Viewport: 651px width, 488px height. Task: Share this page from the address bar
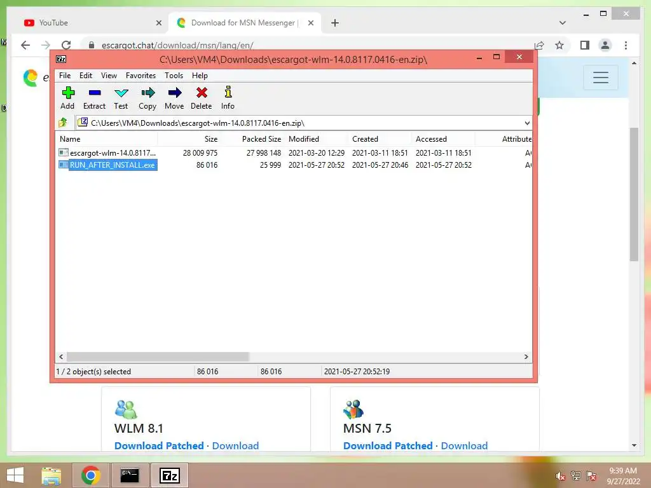click(539, 45)
